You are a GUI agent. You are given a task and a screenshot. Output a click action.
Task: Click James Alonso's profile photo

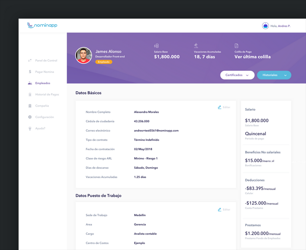[84, 56]
